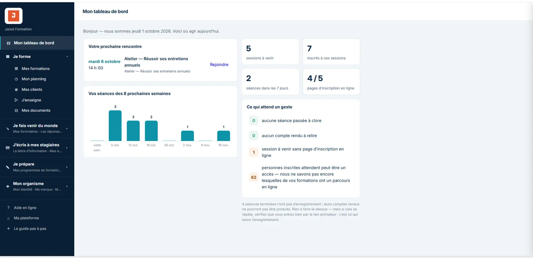Screen dimensions: 533x258
Task: Click the date 'mardi 6 octobre'
Action: 104,62
